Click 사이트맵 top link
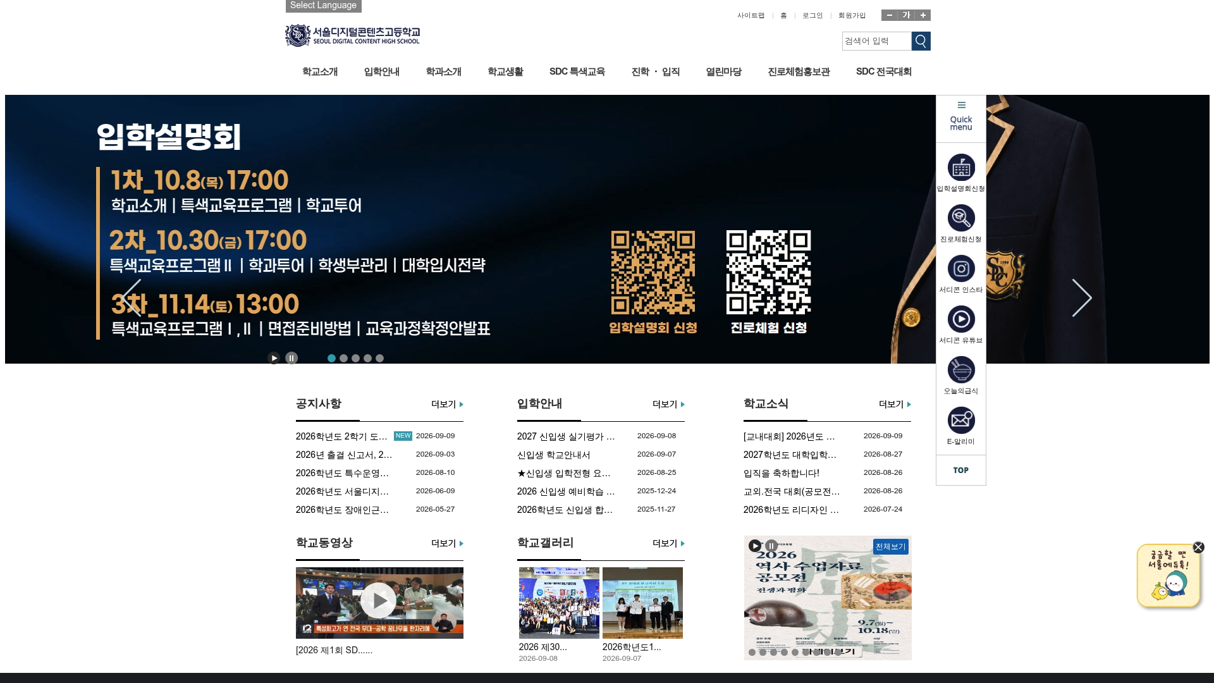The width and height of the screenshot is (1214, 683). 751,15
